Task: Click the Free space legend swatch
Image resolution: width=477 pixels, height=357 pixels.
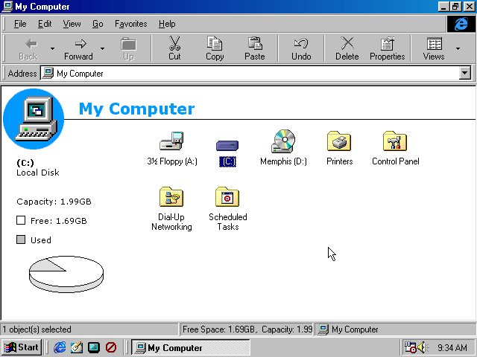Action: pos(21,220)
